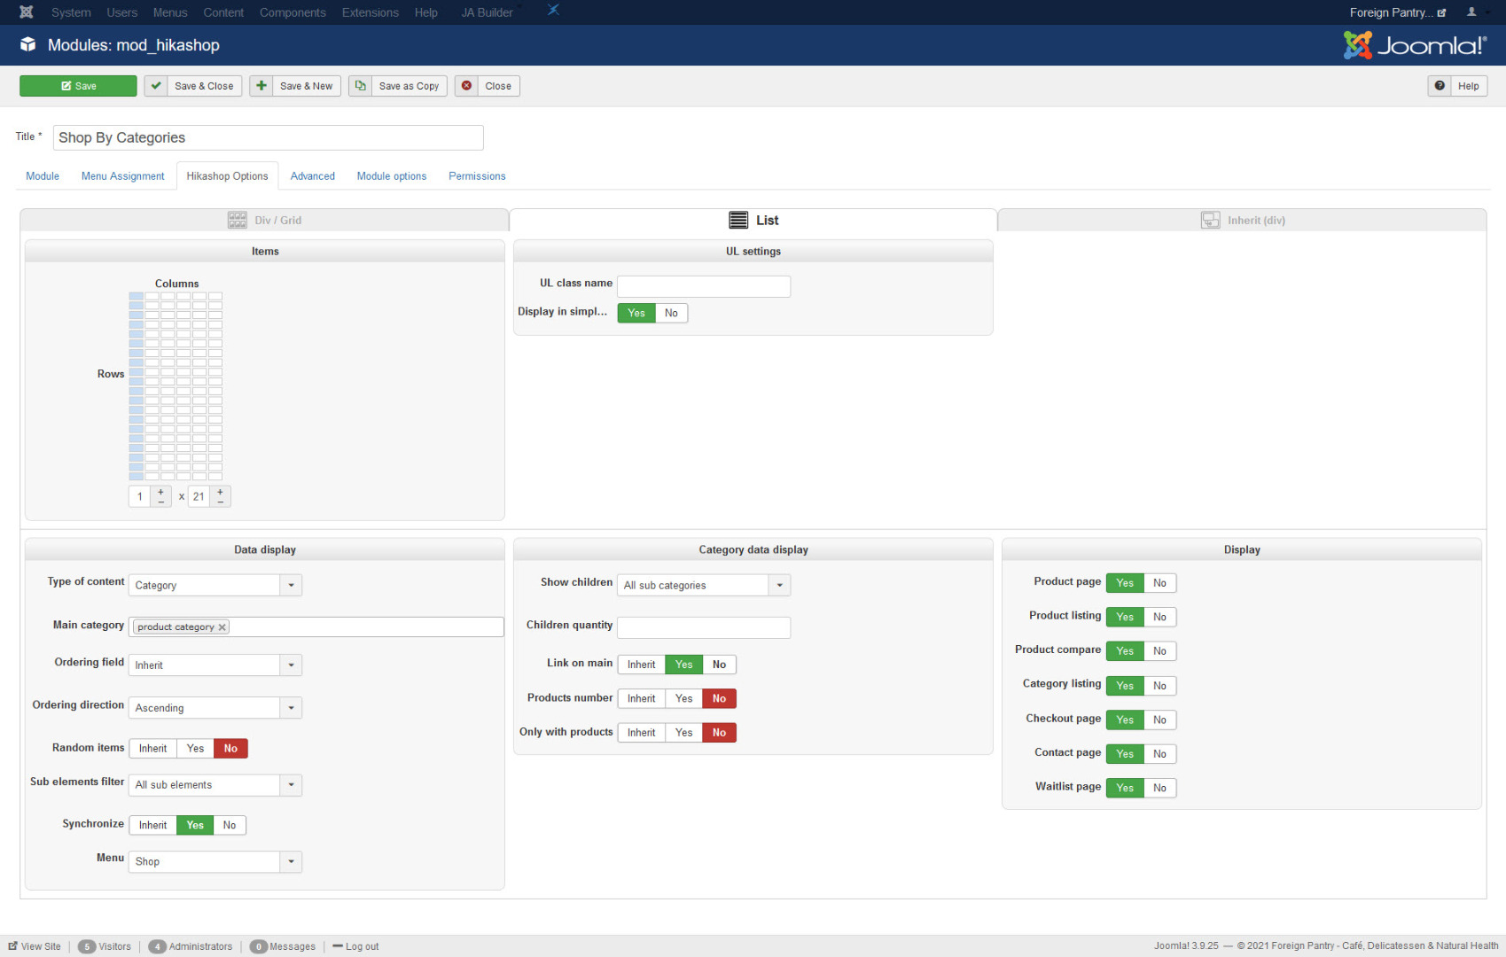This screenshot has height=957, width=1506.
Task: Click the red X icon on Close
Action: [x=467, y=86]
